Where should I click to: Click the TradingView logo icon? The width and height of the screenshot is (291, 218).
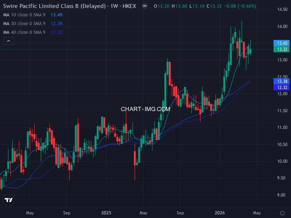[8, 200]
